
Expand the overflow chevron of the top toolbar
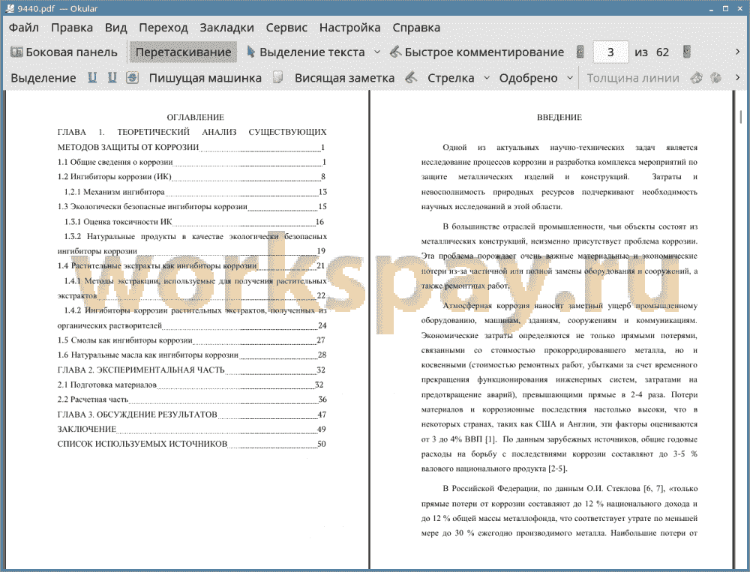737,52
